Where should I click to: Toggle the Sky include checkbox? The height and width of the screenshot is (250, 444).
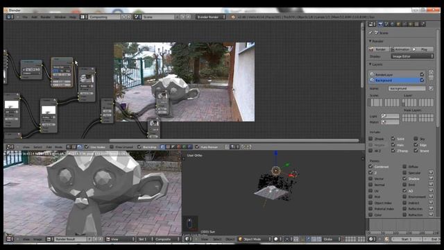pyautogui.click(x=416, y=139)
